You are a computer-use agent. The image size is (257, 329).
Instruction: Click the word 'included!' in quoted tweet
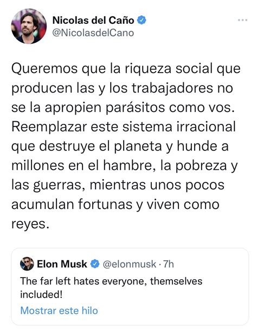(41, 294)
